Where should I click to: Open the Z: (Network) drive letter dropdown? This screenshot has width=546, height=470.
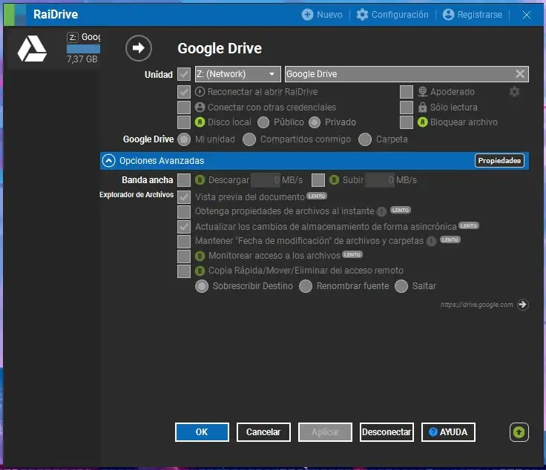238,74
